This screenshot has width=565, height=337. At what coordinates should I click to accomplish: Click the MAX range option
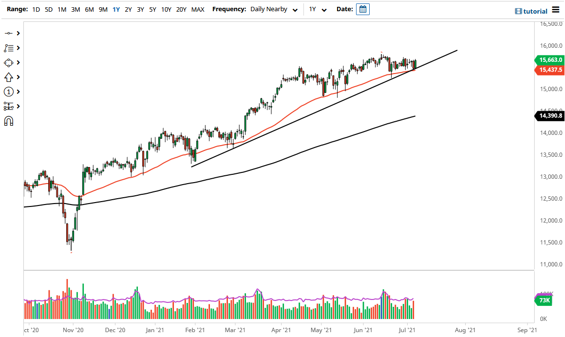click(198, 9)
